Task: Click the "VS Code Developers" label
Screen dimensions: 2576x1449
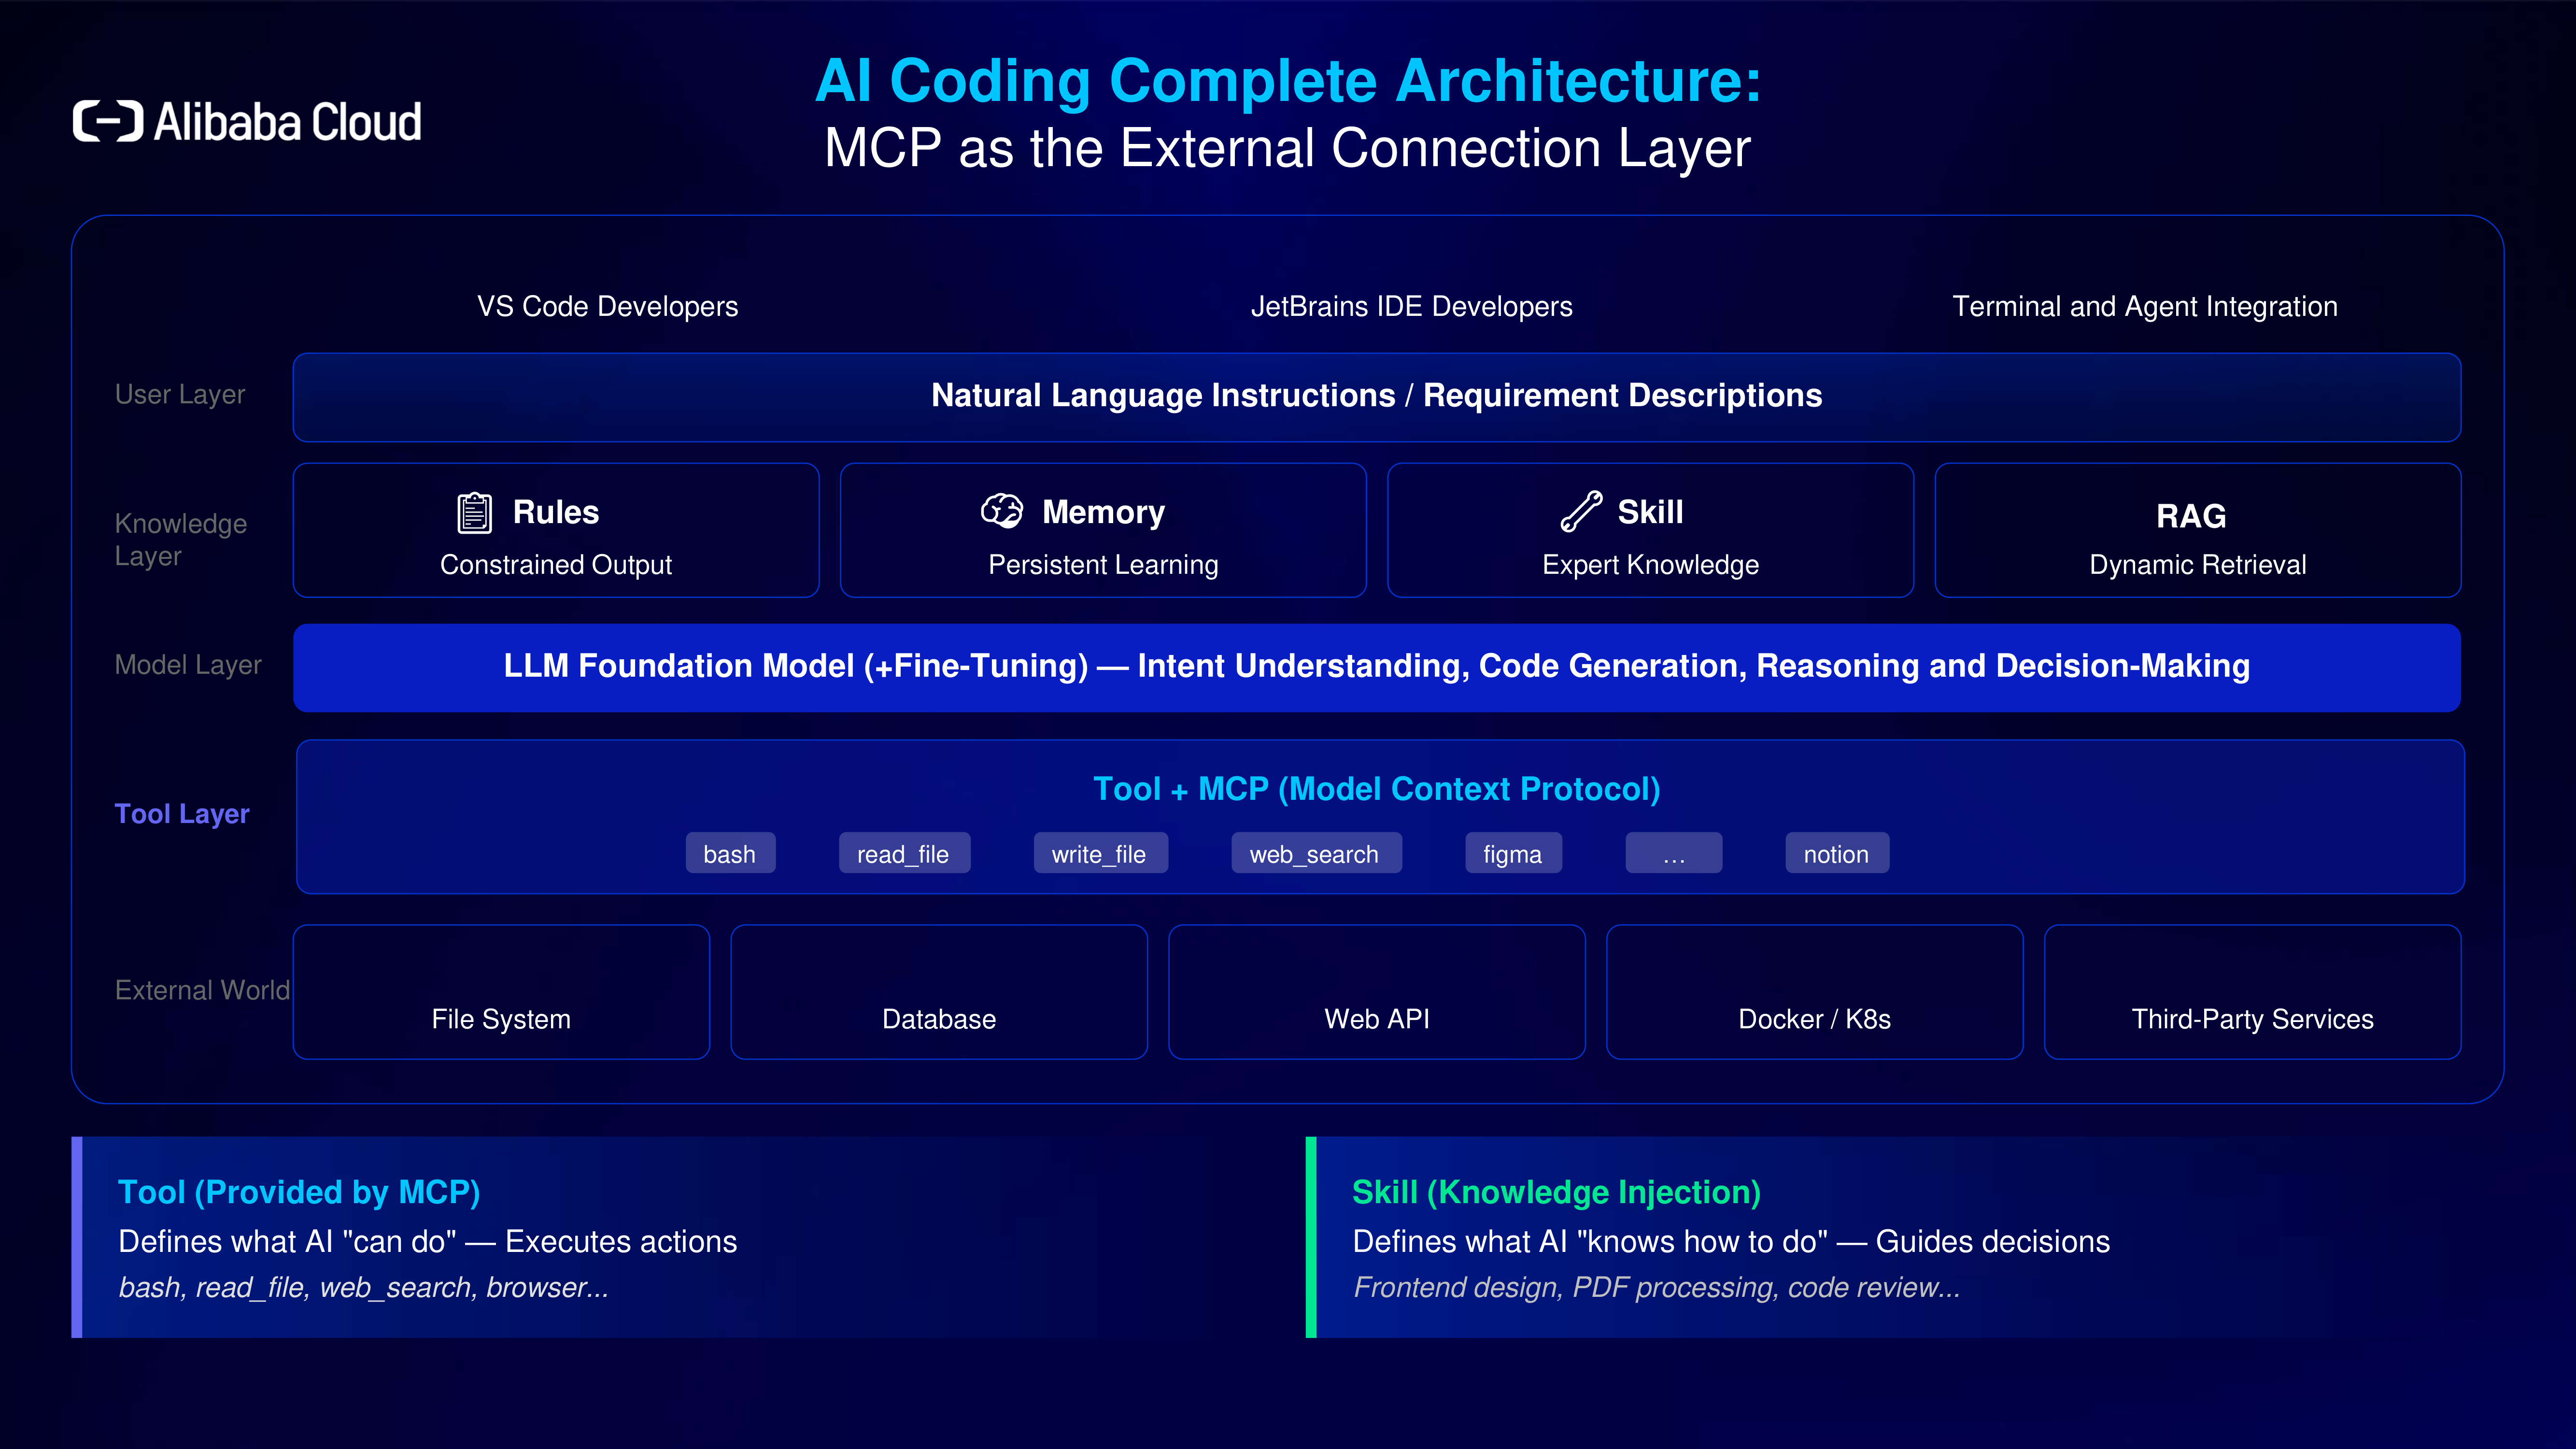Action: click(608, 306)
